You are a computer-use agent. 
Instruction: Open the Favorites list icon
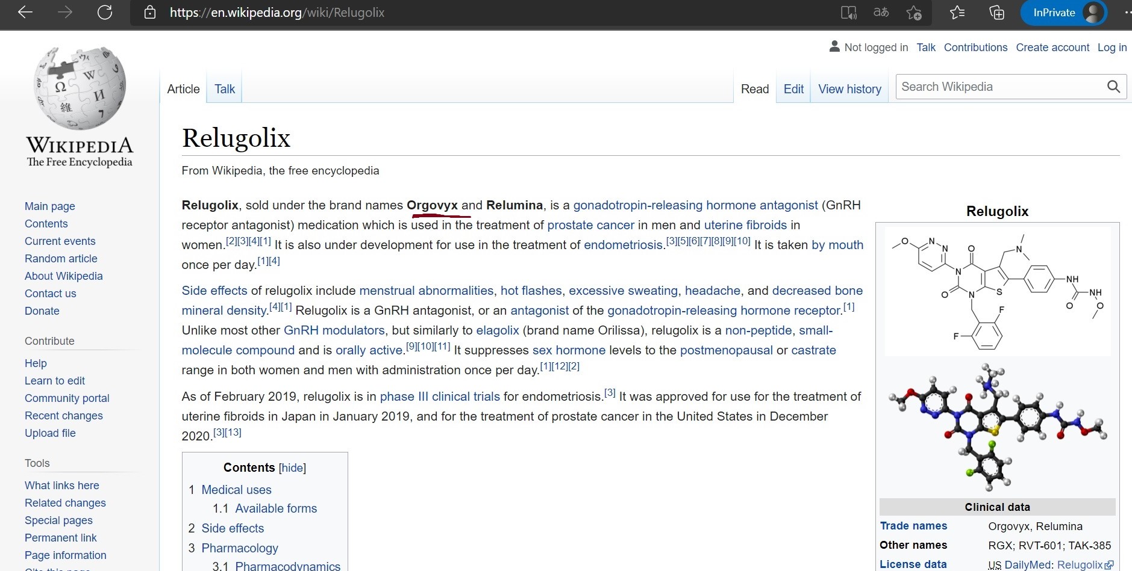coord(957,13)
